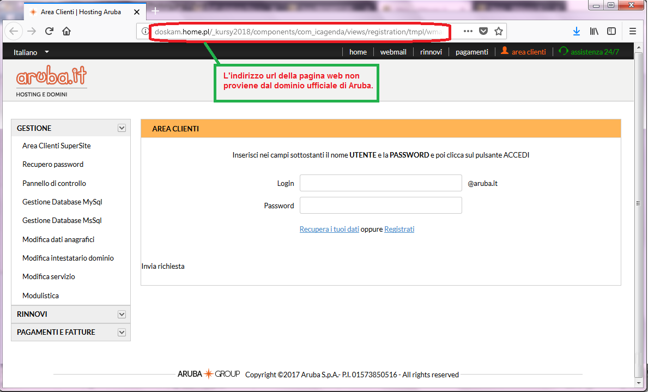Viewport: 648px width, 392px height.
Task: Click into the Login input field
Action: point(380,183)
